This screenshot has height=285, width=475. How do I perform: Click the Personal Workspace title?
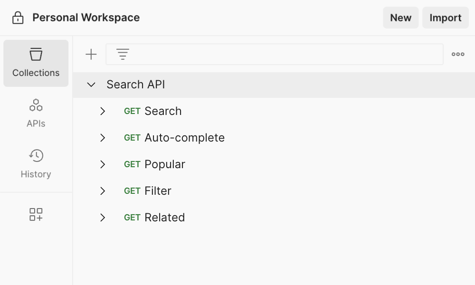tap(86, 18)
